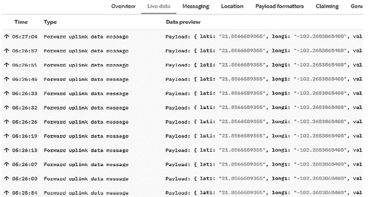The image size is (368, 197).
Task: Click the uplink arrow icon at 05:26:45
Action: coord(7,79)
